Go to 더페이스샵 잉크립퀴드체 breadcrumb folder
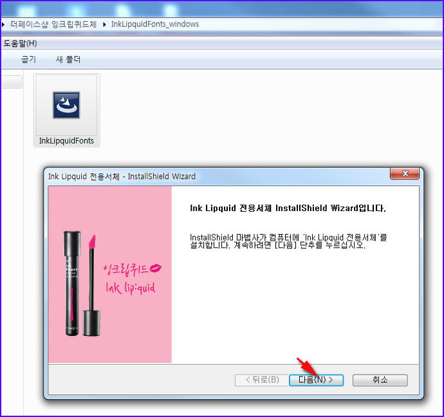444x417 pixels. pyautogui.click(x=54, y=24)
